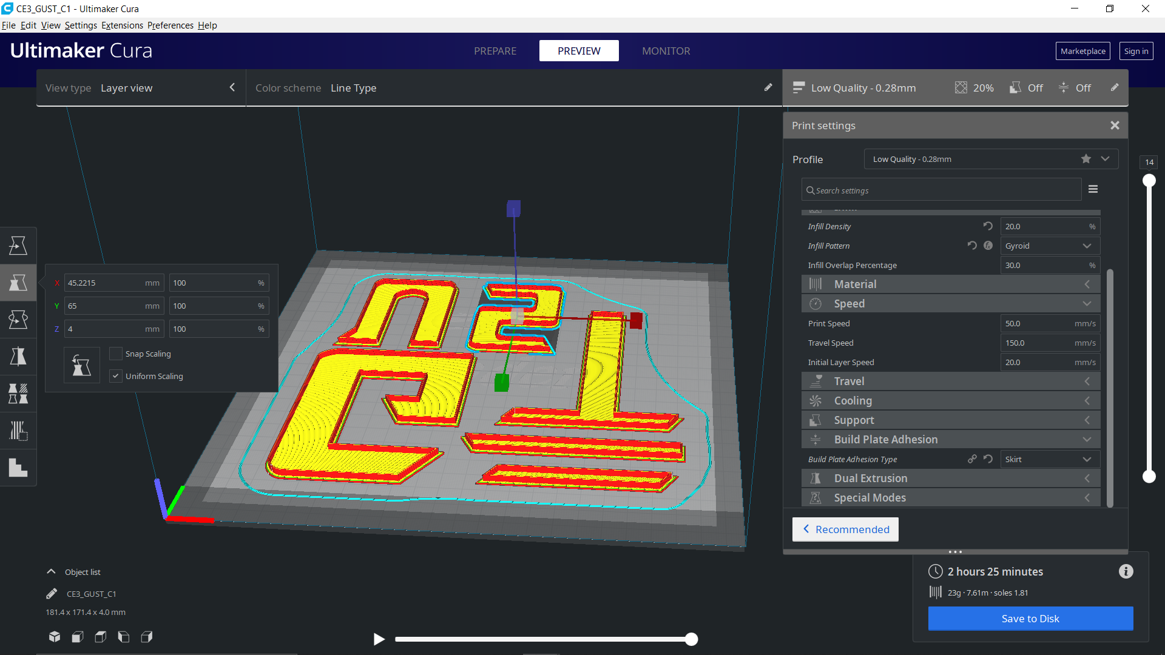Click the Recommended button
The image size is (1165, 655).
(845, 529)
